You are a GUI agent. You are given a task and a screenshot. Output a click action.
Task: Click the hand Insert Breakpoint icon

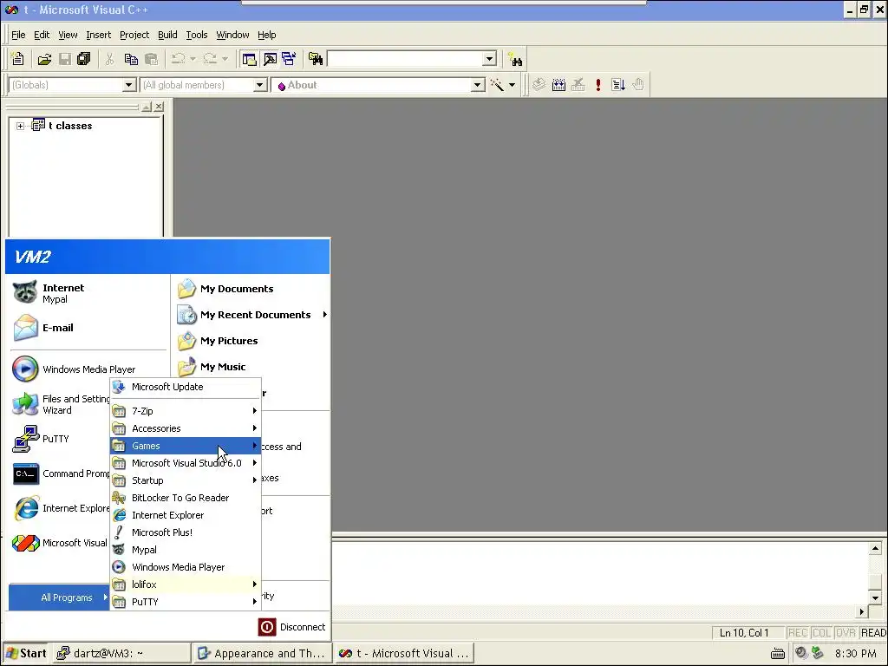pos(638,85)
